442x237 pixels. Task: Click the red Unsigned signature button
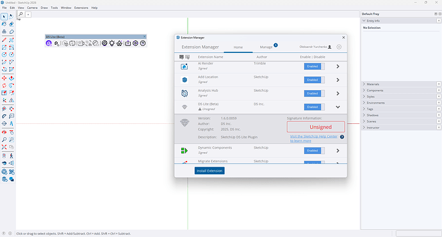pos(316,126)
